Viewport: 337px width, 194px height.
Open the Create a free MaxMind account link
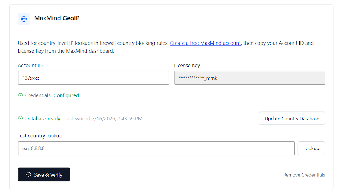[205, 43]
